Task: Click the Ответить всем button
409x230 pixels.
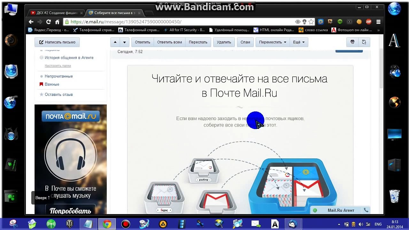Action: click(170, 42)
